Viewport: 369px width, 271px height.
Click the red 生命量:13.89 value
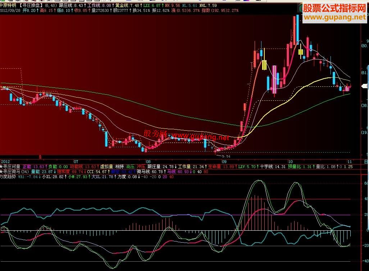pyautogui.click(x=223, y=167)
